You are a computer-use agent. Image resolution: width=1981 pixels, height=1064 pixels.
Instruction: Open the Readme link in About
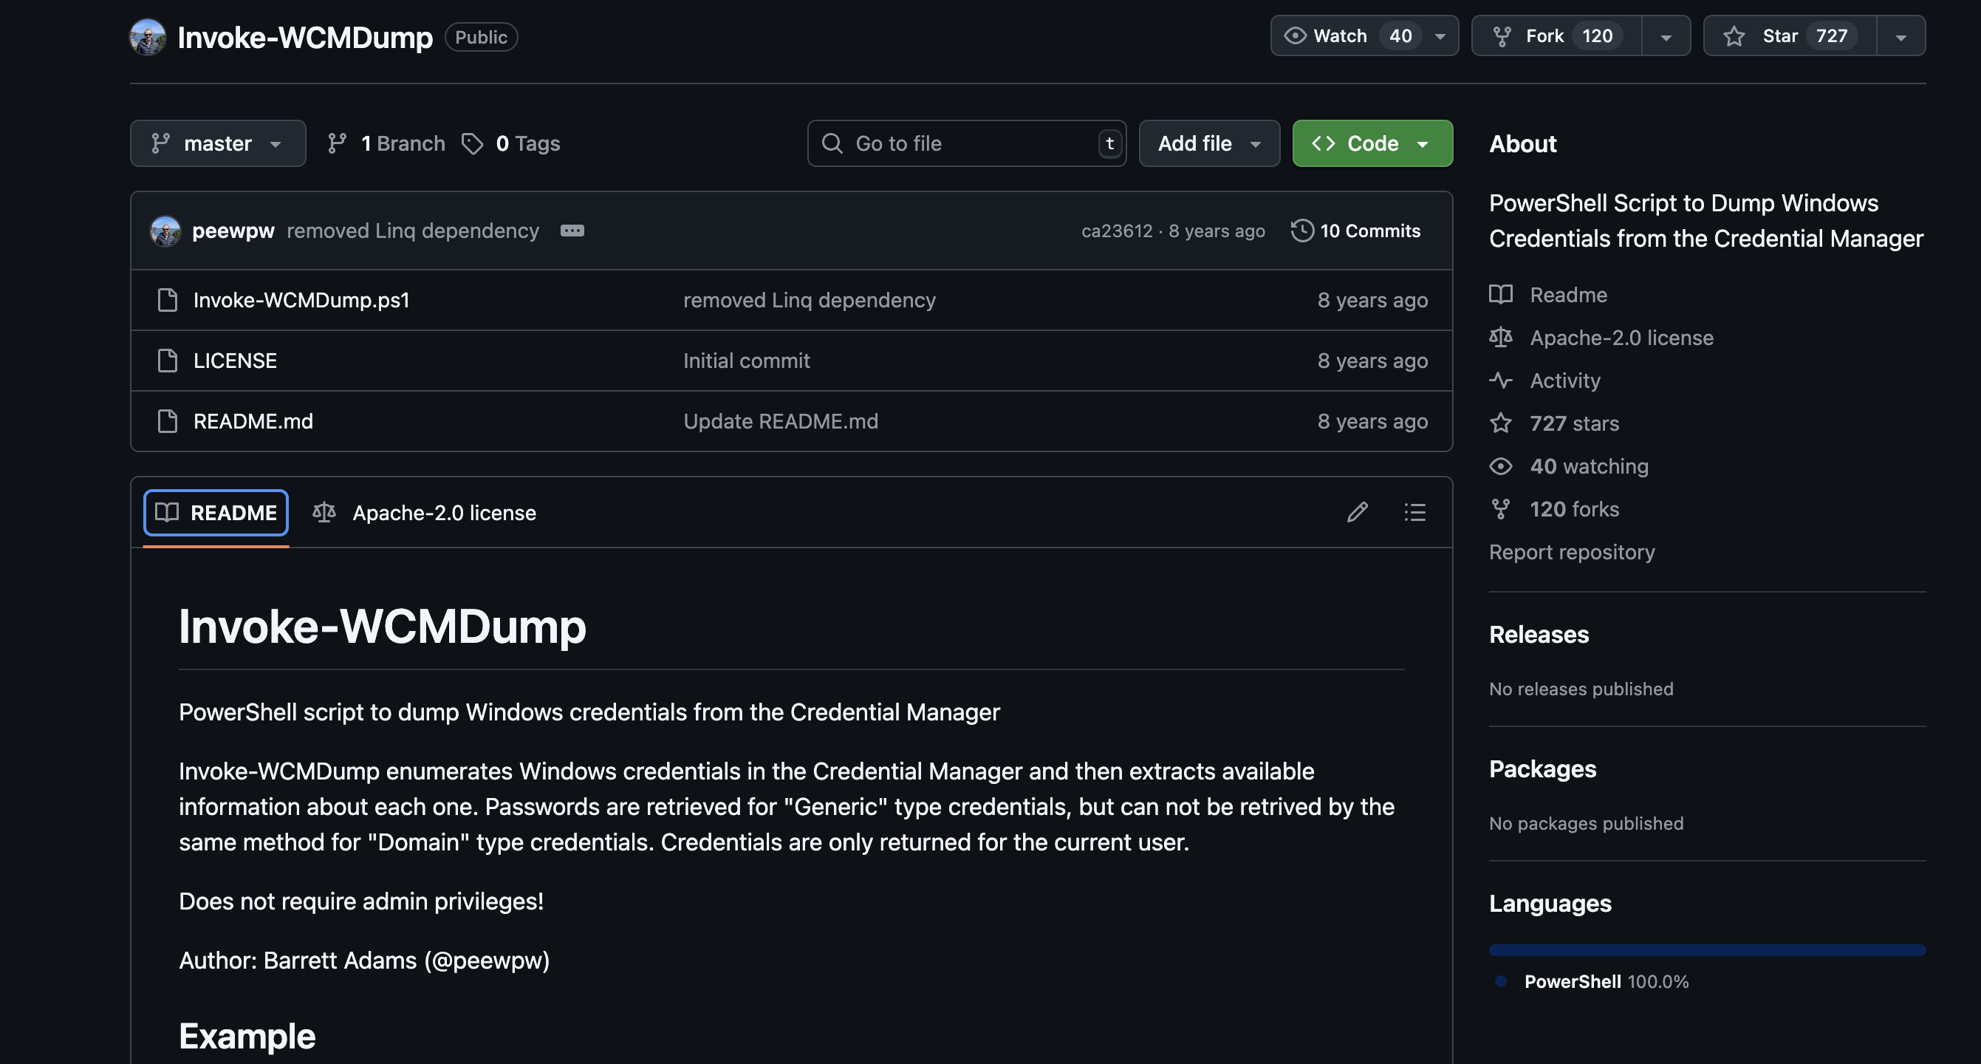tap(1568, 295)
